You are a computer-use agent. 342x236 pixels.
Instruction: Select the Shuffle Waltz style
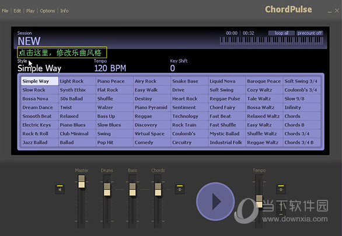[264, 133]
